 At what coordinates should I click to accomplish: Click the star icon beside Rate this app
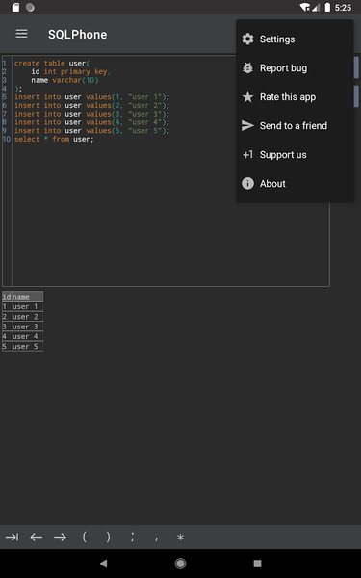point(247,97)
